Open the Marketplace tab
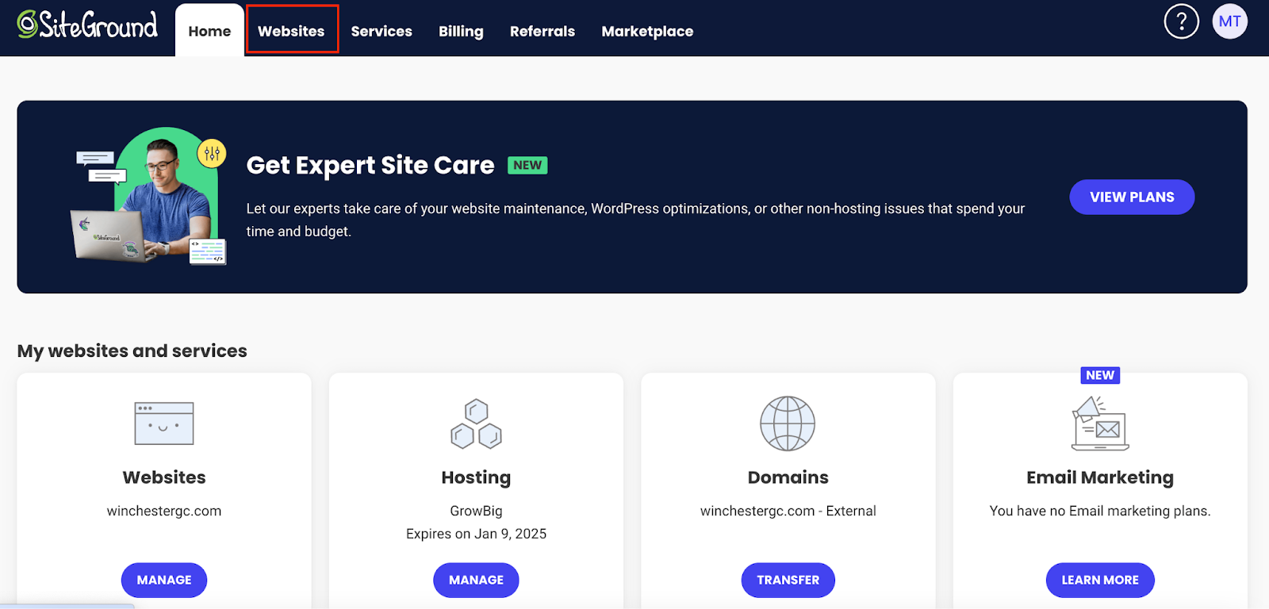The height and width of the screenshot is (609, 1269). [647, 31]
